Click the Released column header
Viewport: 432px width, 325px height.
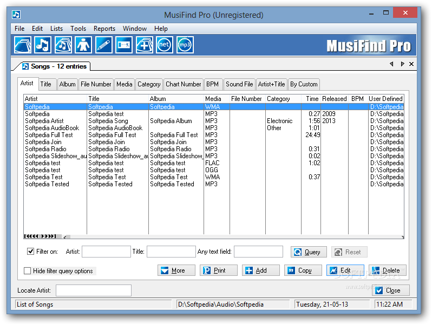click(335, 99)
